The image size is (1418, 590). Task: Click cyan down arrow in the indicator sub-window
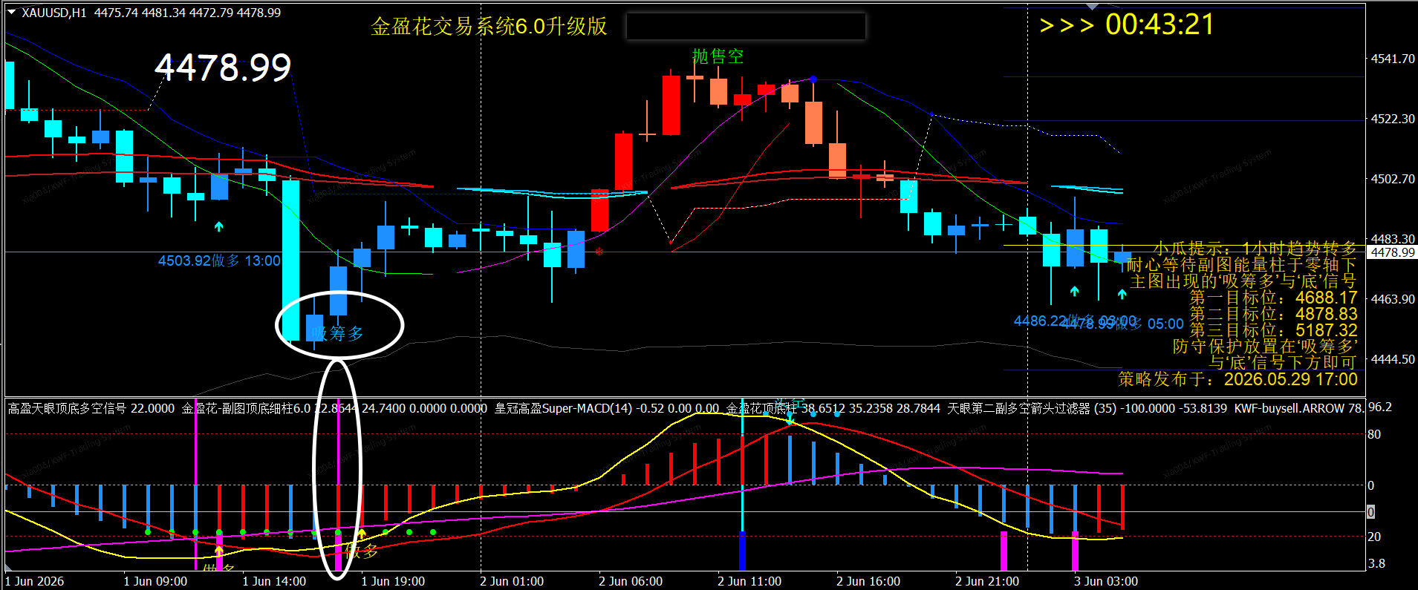790,419
